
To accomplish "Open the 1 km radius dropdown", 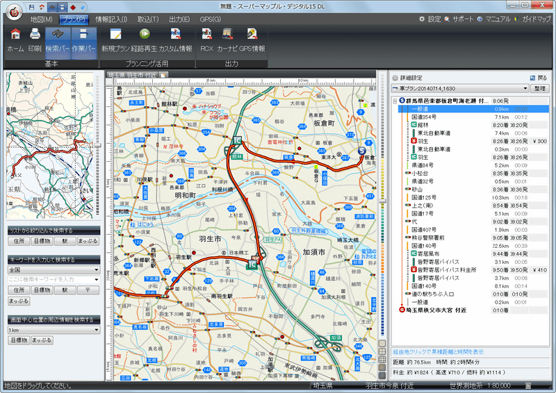I will (x=54, y=330).
